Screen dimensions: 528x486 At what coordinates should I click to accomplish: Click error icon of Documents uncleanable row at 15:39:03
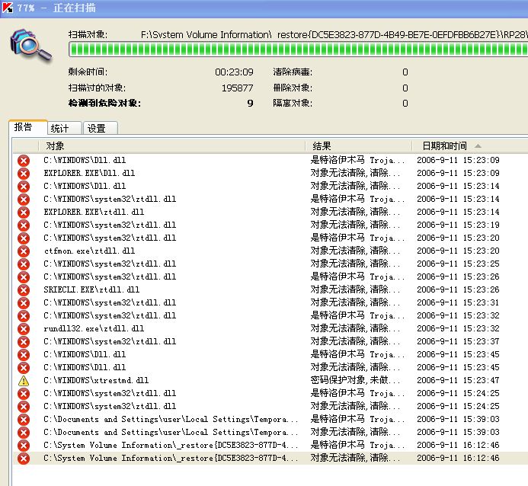(24, 433)
